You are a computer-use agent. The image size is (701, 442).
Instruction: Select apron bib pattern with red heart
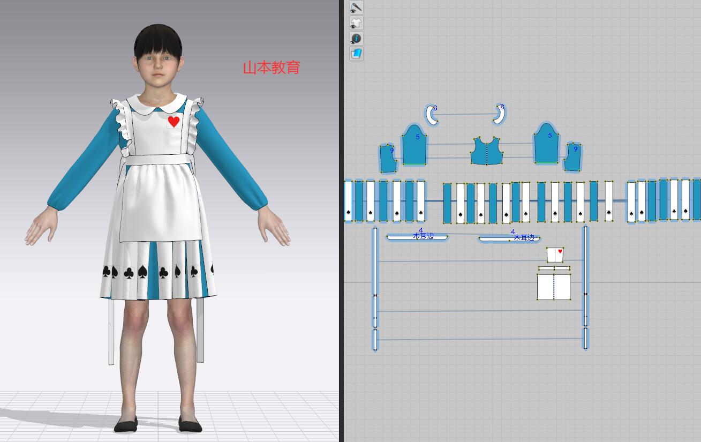[555, 255]
